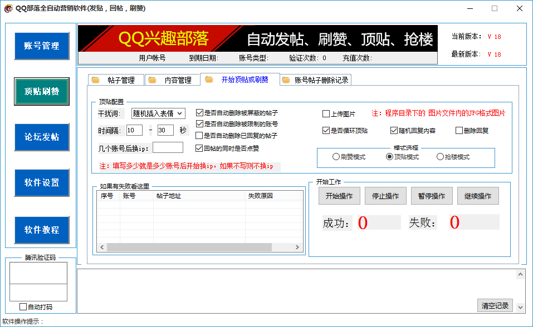Screen dimensions: 533x327
Task: Click the minimum interval field showing 10
Action: pos(134,130)
